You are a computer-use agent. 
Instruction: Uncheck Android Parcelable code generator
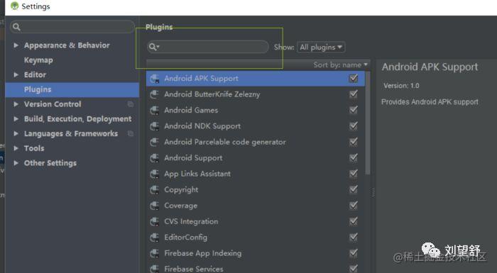tap(353, 142)
